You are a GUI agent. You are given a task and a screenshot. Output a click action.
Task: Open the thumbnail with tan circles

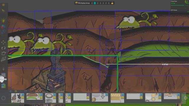coord(153,97)
